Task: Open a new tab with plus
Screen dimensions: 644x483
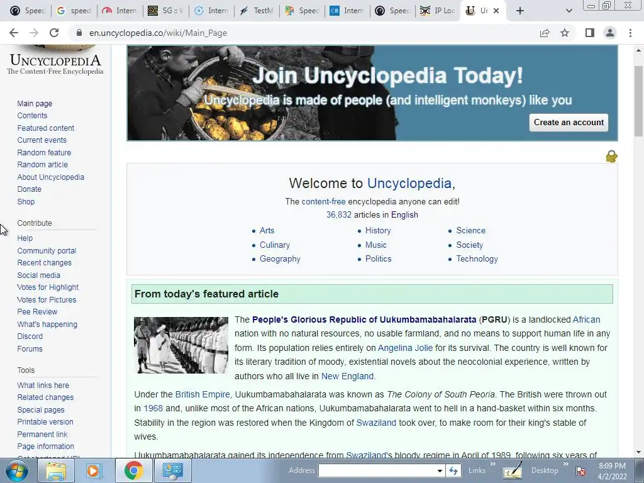Action: (x=520, y=11)
